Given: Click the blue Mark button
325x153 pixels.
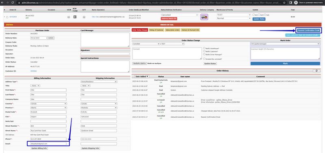Looking at the screenshot, I should click(x=285, y=64).
